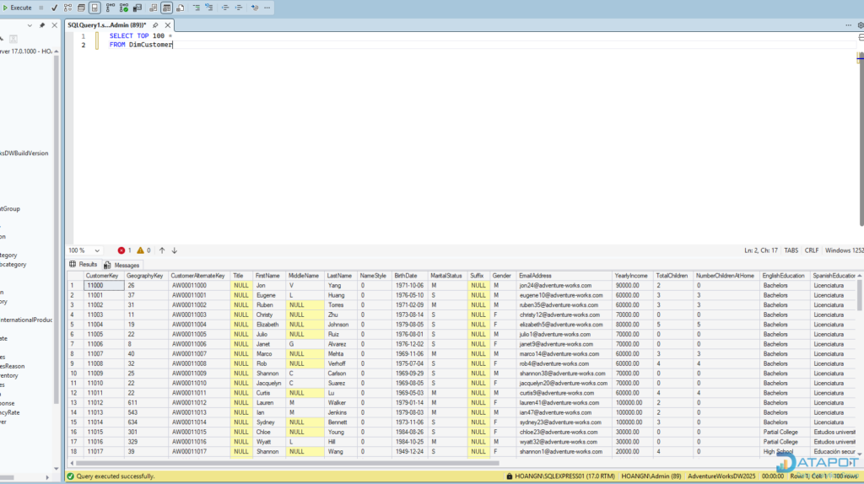Viewport: 864px width, 484px height.
Task: Switch output to Results to Text
Action: tap(154, 8)
